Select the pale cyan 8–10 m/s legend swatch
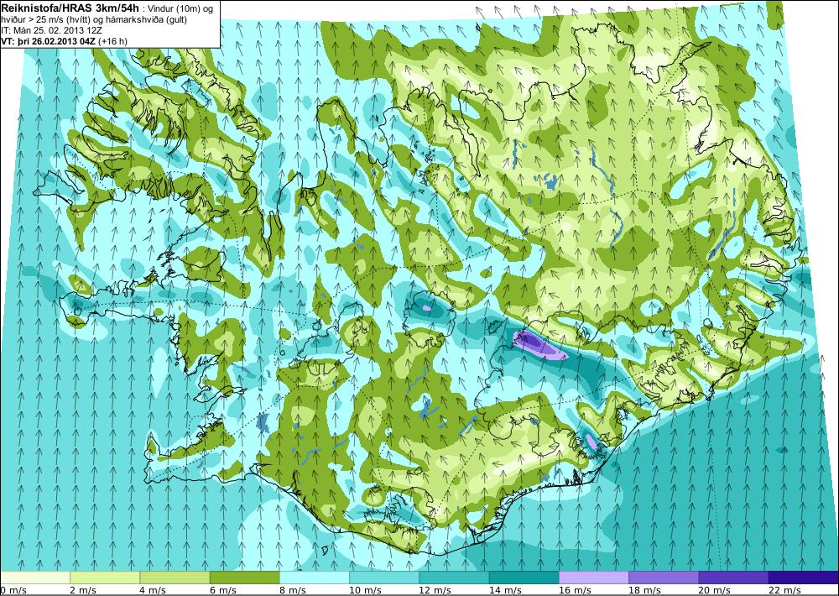Viewport: 839px width, 596px height. point(315,578)
